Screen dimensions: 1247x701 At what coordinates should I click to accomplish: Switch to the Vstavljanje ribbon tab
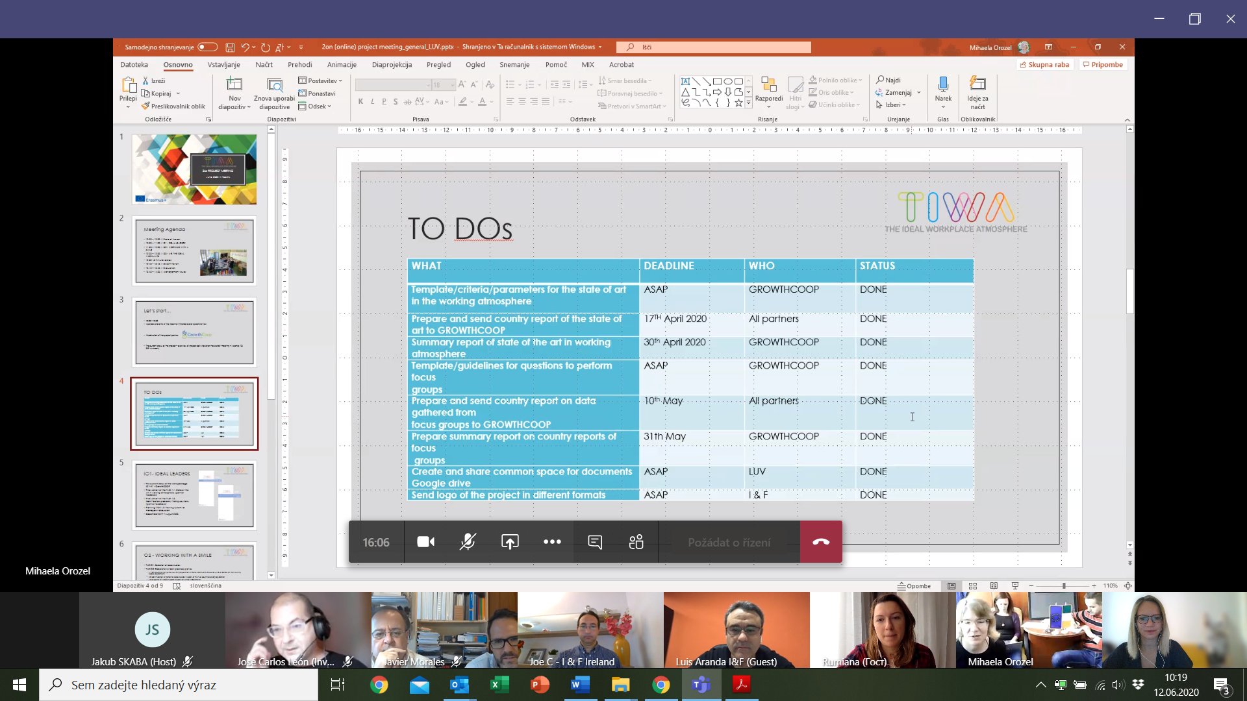coord(223,64)
